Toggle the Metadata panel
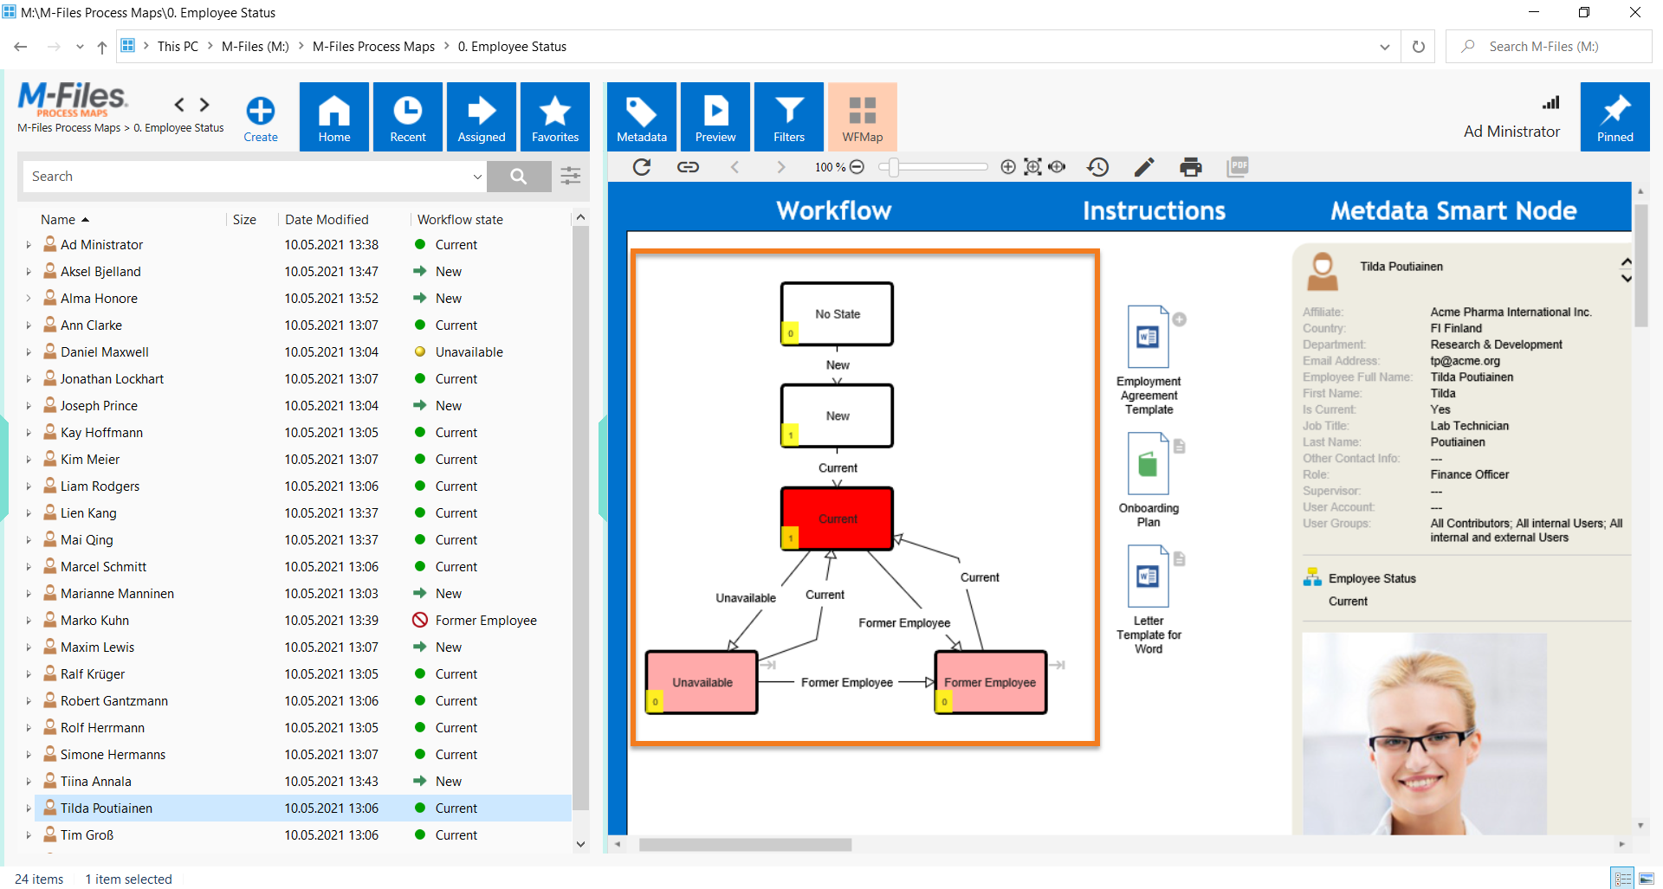This screenshot has width=1663, height=889. [642, 117]
